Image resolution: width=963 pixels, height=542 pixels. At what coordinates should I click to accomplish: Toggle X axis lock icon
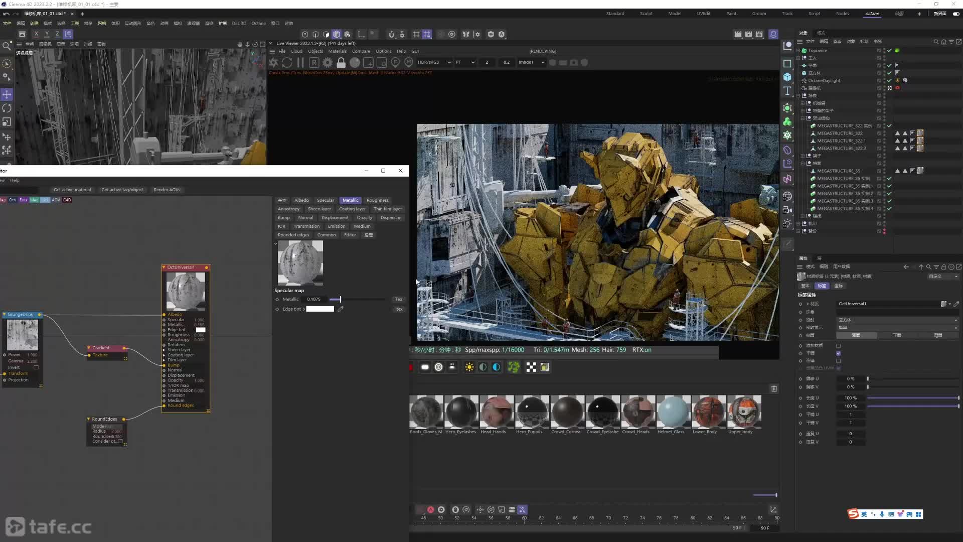click(x=36, y=34)
